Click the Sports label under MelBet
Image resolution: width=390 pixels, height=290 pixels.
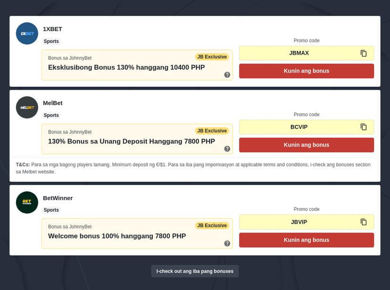(51, 115)
